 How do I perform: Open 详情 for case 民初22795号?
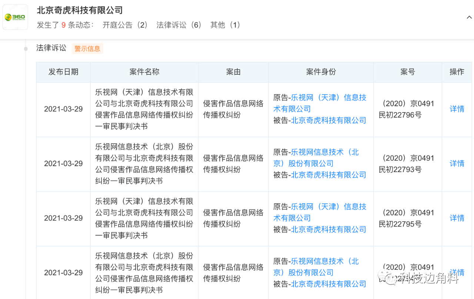coord(457,218)
